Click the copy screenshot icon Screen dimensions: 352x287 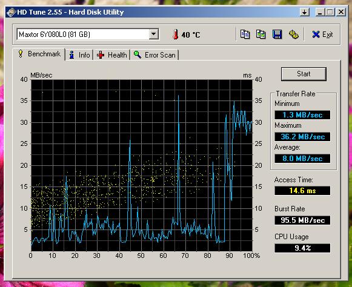coord(261,35)
